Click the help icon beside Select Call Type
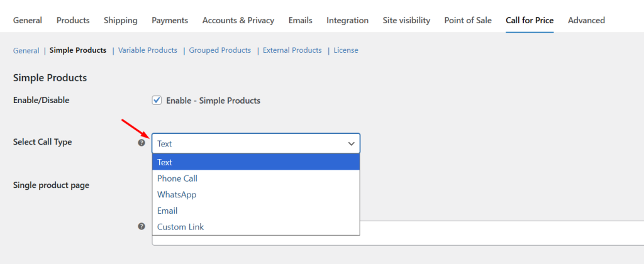644x264 pixels. [142, 143]
